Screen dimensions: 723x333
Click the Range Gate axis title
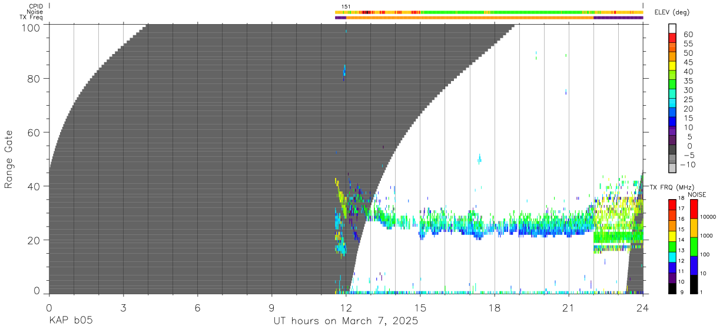click(x=9, y=159)
